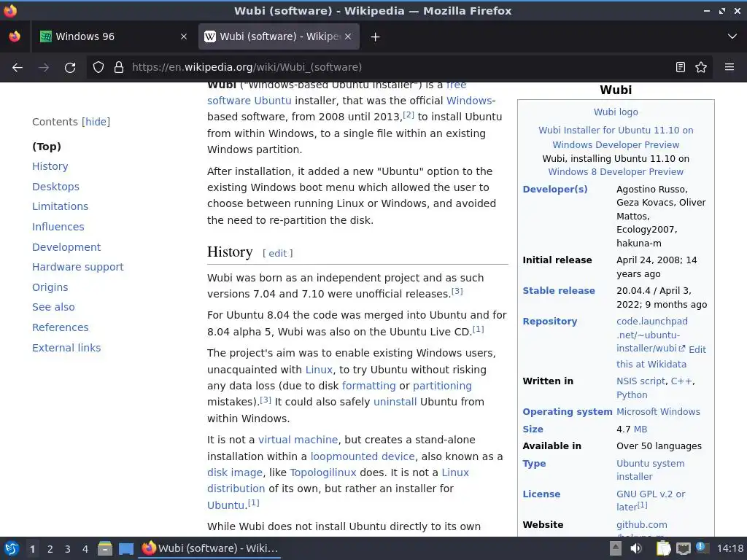Open the desktop start menu launcher
Image resolution: width=747 pixels, height=560 pixels.
coord(12,548)
